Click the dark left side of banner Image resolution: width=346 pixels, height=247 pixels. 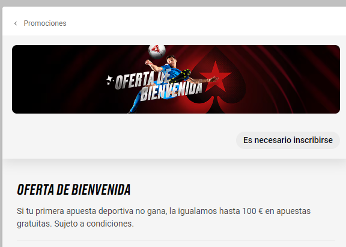coord(55,79)
